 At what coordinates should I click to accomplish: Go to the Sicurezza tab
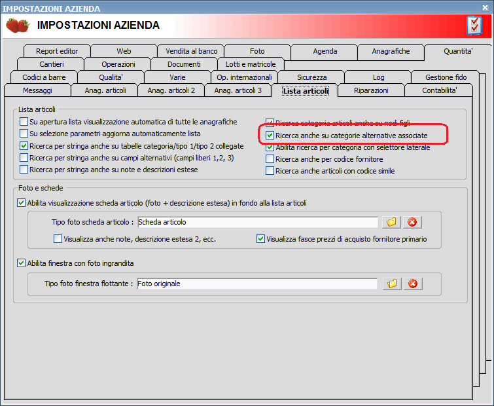point(311,77)
